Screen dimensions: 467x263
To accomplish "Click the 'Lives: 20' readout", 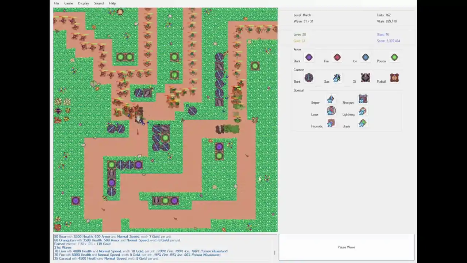I will [300, 34].
